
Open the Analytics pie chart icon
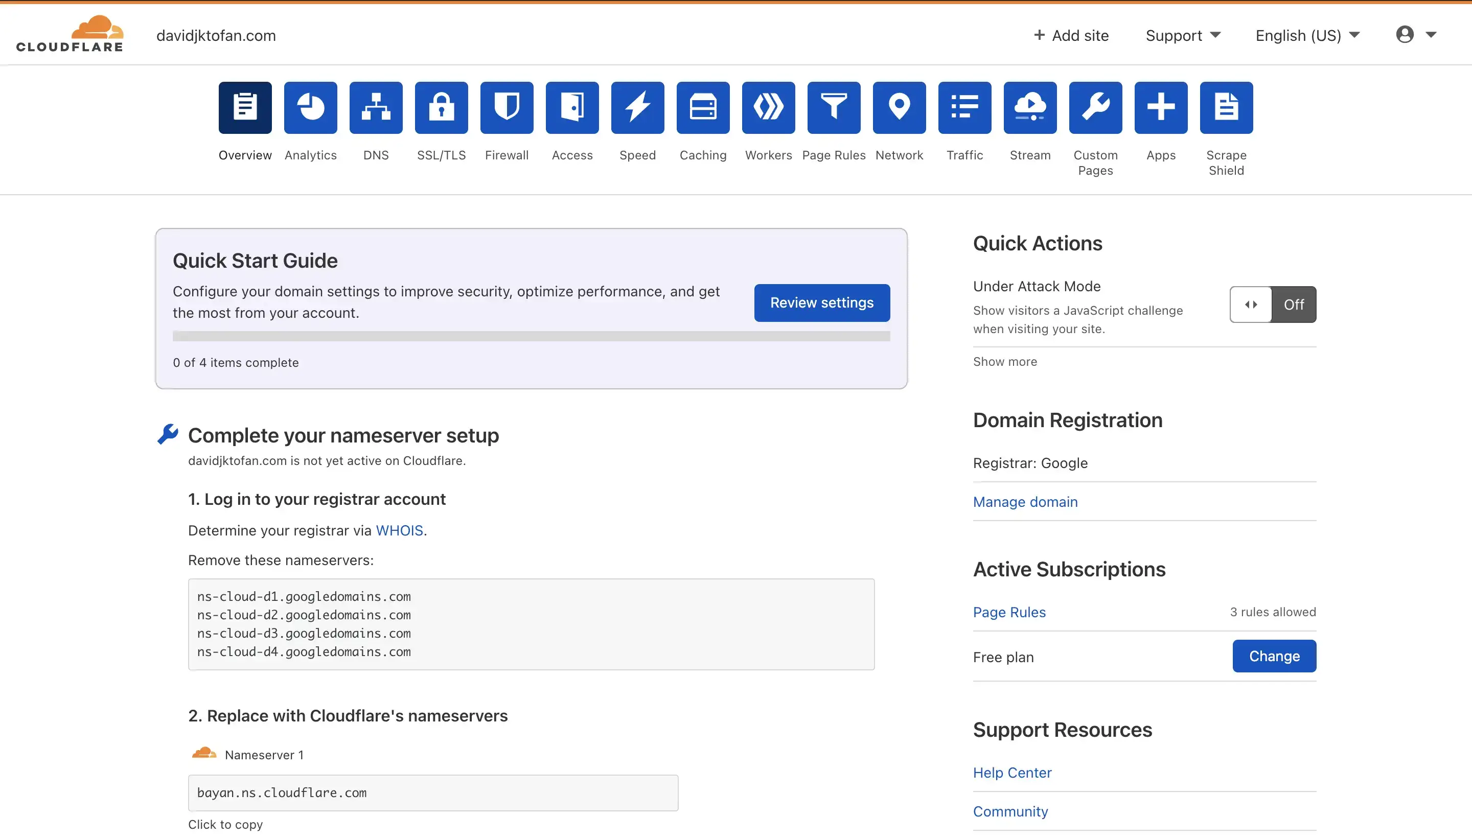click(310, 108)
